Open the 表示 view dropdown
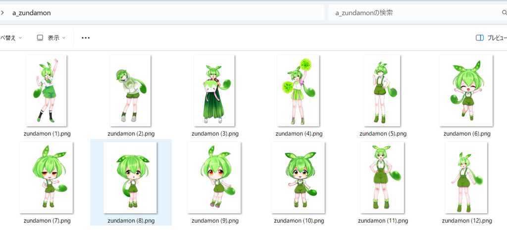Screen dimensions: 507x230 51,38
